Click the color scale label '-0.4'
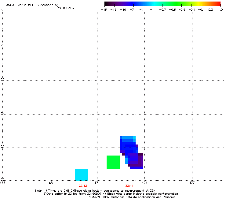 (x=192, y=10)
